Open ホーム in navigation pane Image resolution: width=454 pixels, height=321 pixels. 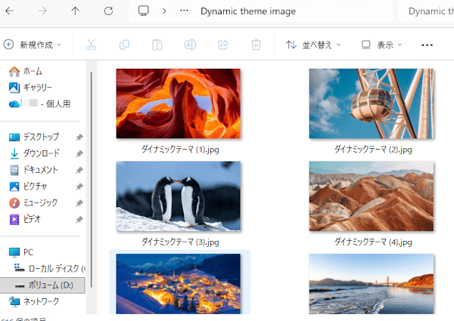click(x=26, y=71)
